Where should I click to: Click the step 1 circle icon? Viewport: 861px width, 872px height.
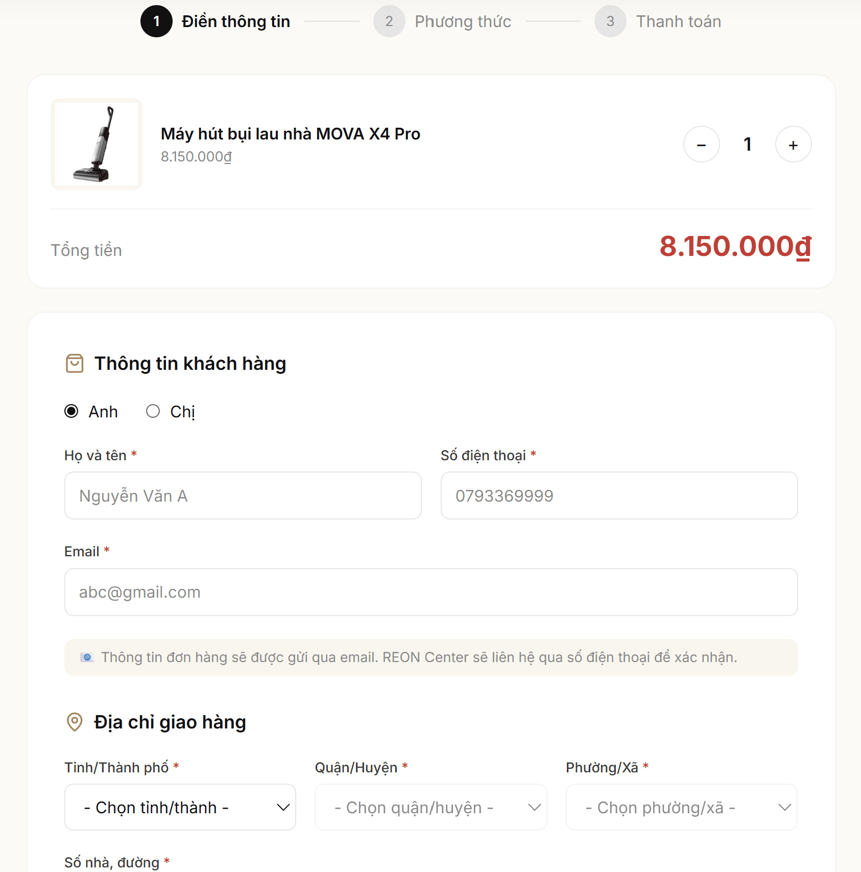point(156,21)
